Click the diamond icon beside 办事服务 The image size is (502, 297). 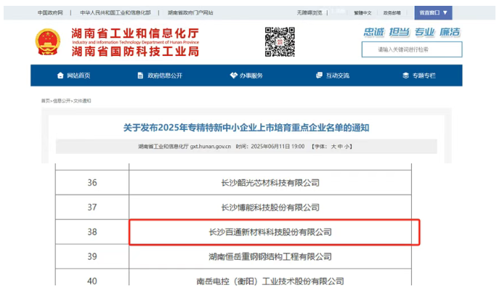pyautogui.click(x=234, y=76)
